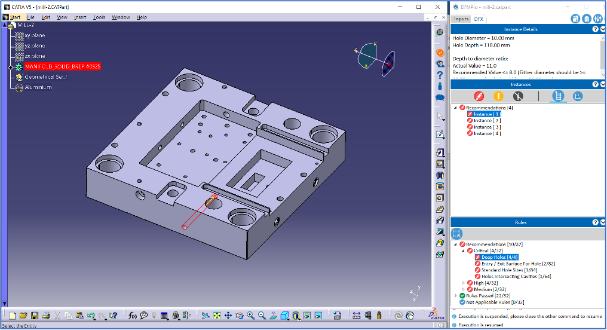Print using the printer icon
607x330 pixels.
tap(45, 316)
